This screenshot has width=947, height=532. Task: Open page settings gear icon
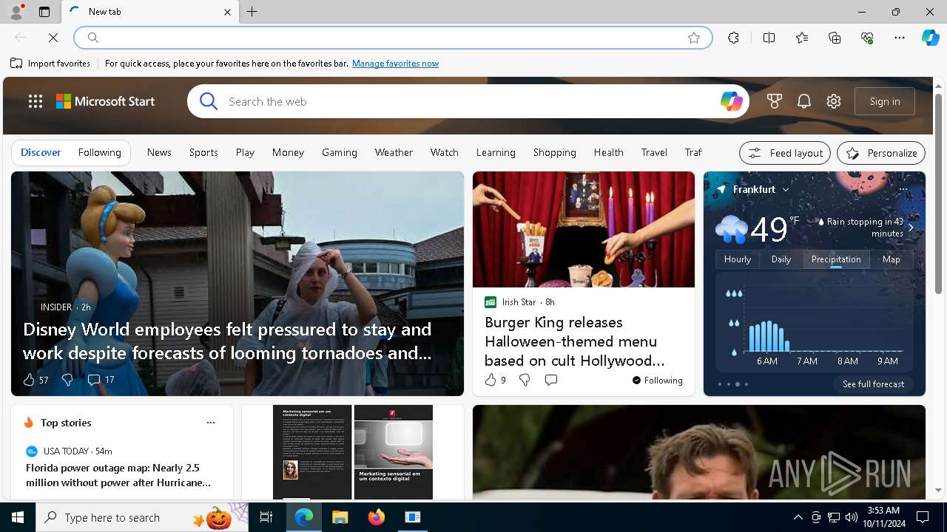[x=834, y=101]
